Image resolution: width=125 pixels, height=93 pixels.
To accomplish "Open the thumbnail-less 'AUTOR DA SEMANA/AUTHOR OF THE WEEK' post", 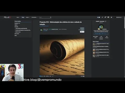I will pyautogui.click(x=101, y=47).
